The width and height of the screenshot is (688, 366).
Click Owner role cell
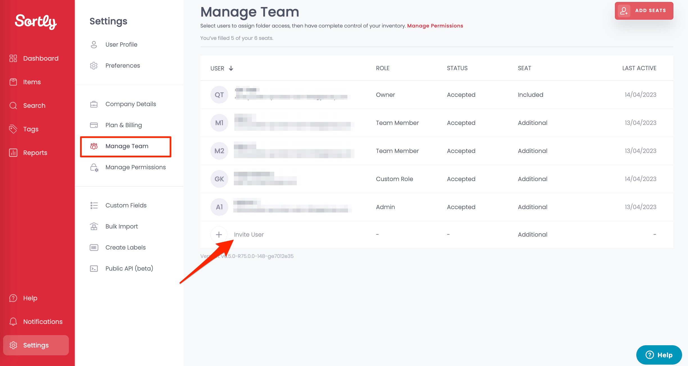[385, 95]
